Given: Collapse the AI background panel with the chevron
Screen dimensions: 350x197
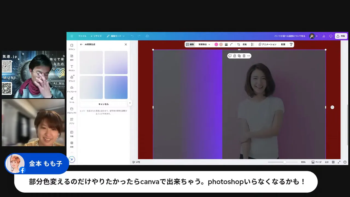Looking at the screenshot, I should pos(130,103).
